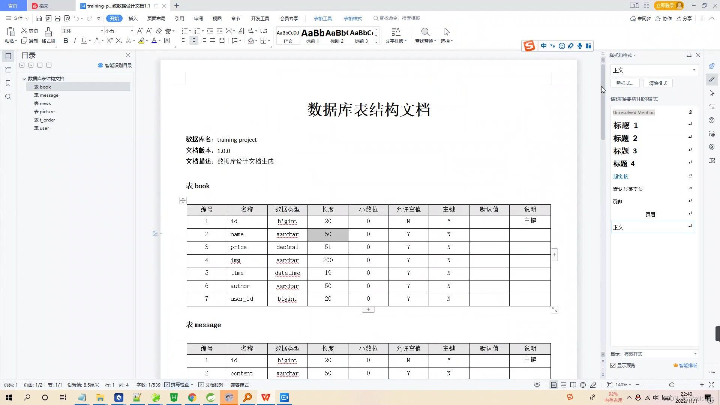Screen dimensions: 720x405
Task: Open the 插入 ribbon tab
Action: (x=133, y=18)
